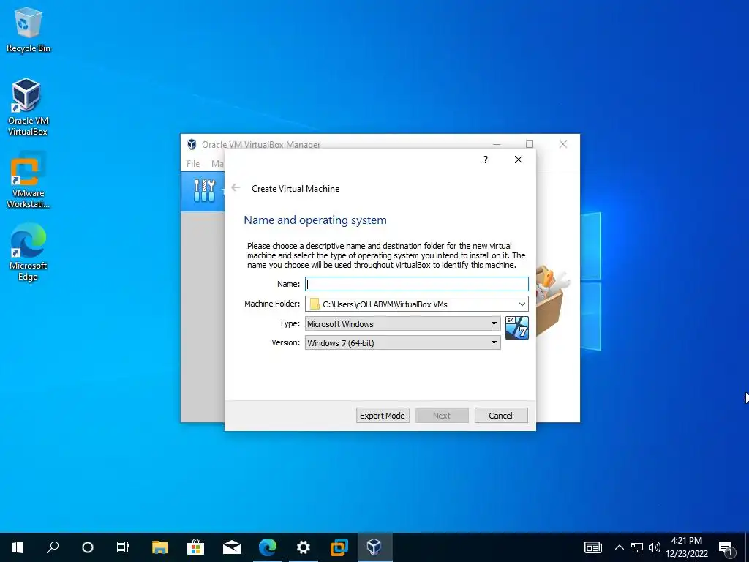
Task: Click the Cancel button
Action: (x=500, y=416)
